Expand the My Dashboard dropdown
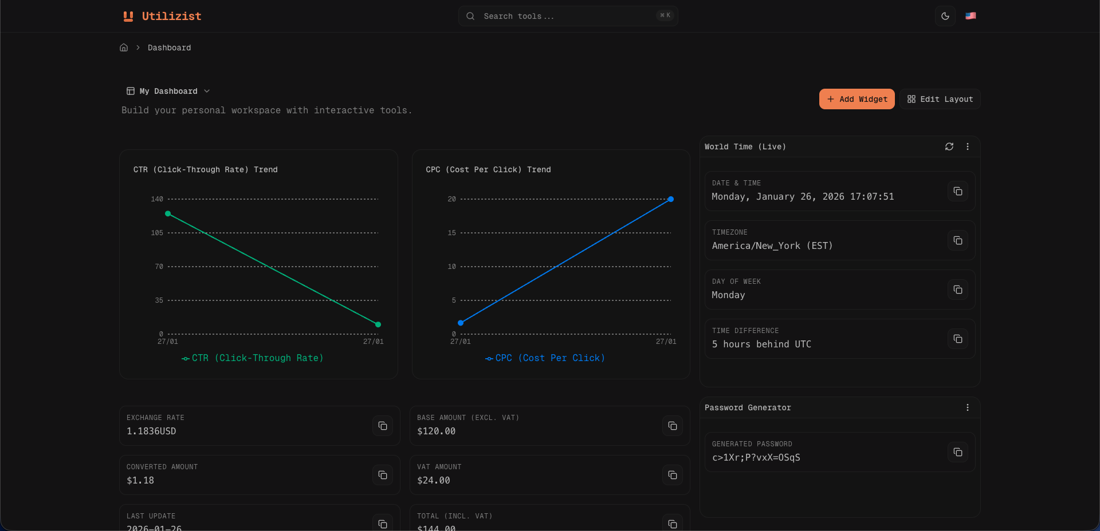This screenshot has height=531, width=1100. pyautogui.click(x=207, y=91)
